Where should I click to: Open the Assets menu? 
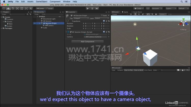pyautogui.click(x=30, y=2)
